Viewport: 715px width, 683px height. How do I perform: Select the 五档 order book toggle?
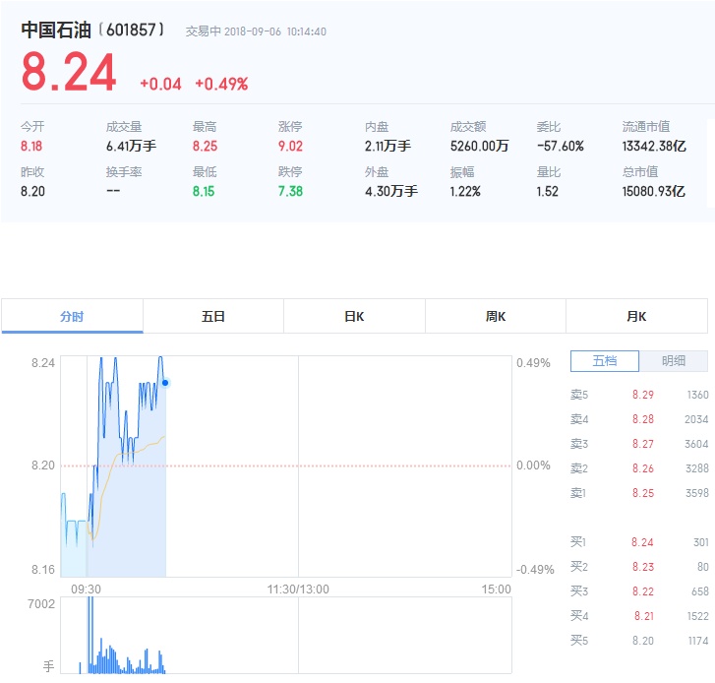pos(605,361)
